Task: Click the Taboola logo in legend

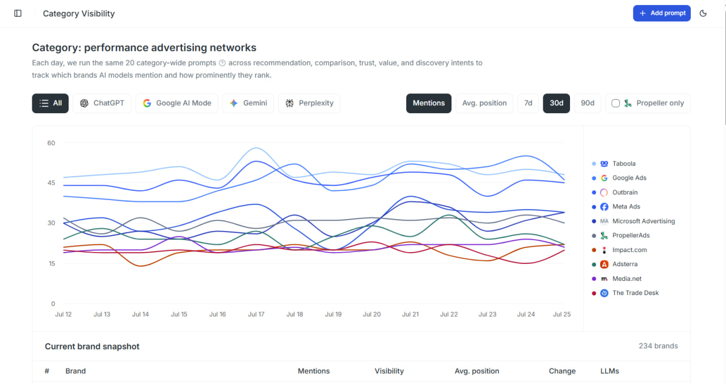Action: pyautogui.click(x=604, y=164)
